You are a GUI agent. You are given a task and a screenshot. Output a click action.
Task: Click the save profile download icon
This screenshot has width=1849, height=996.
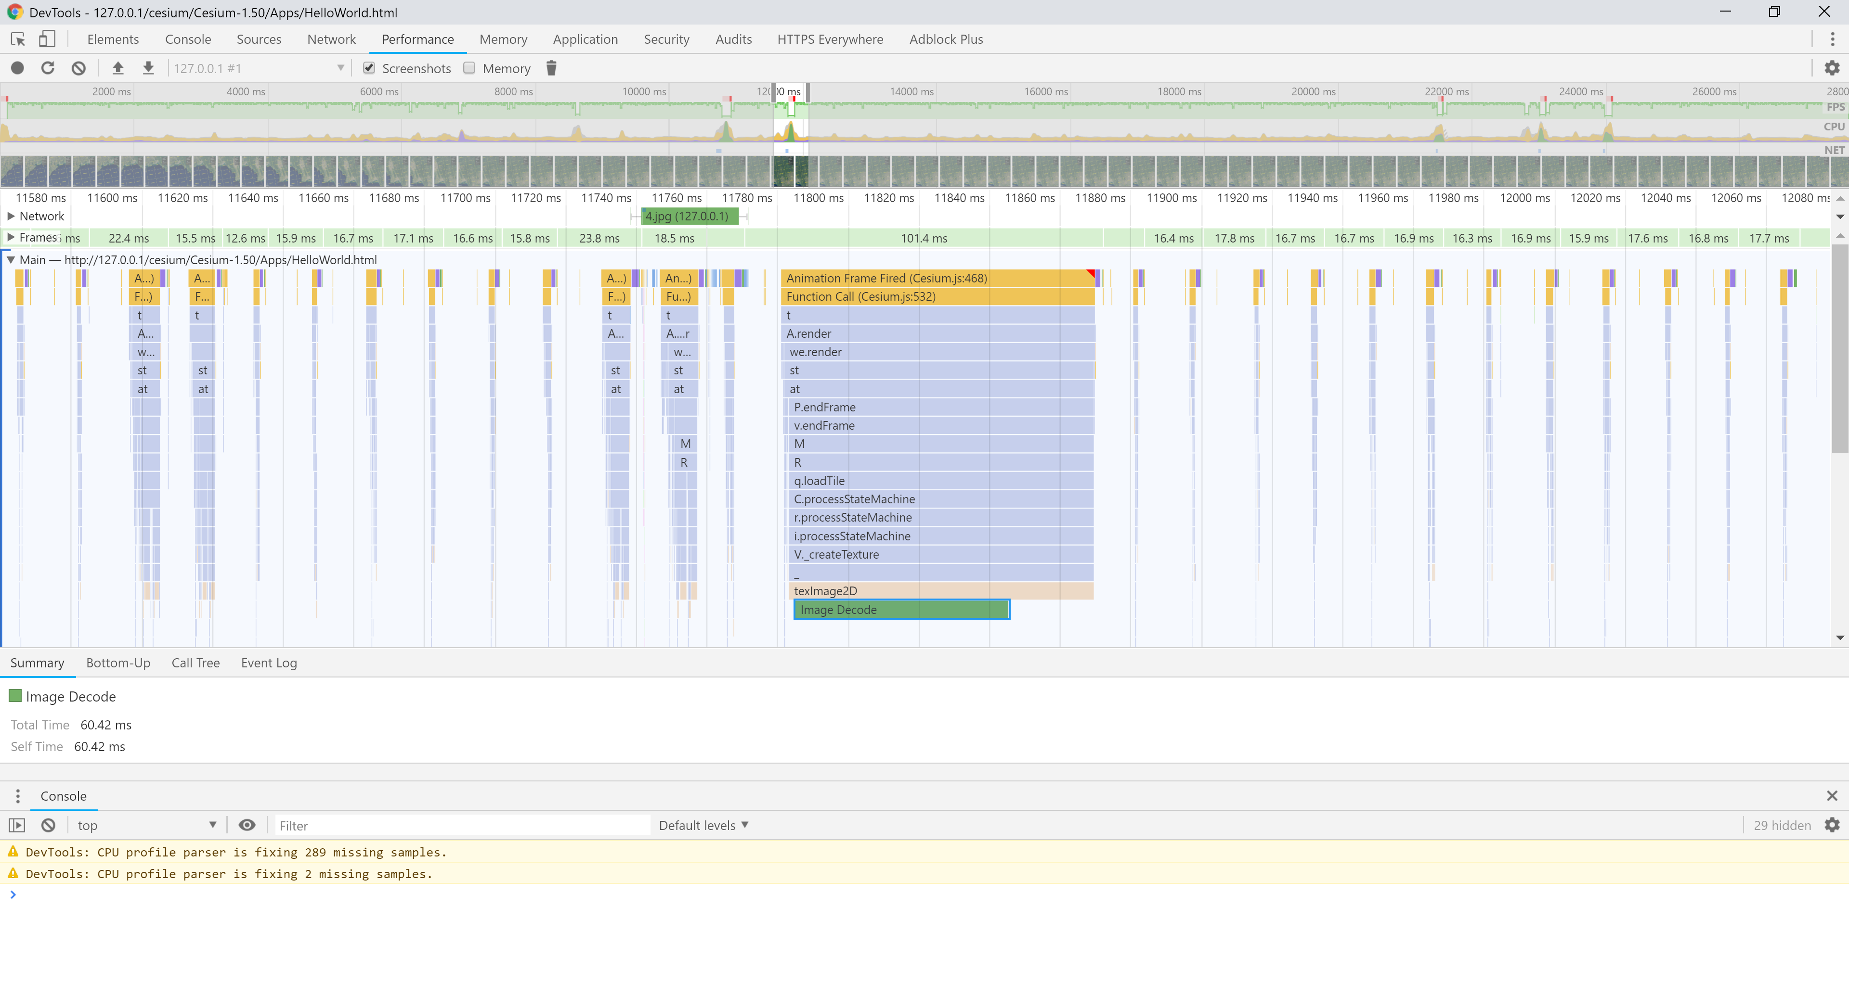pos(148,68)
